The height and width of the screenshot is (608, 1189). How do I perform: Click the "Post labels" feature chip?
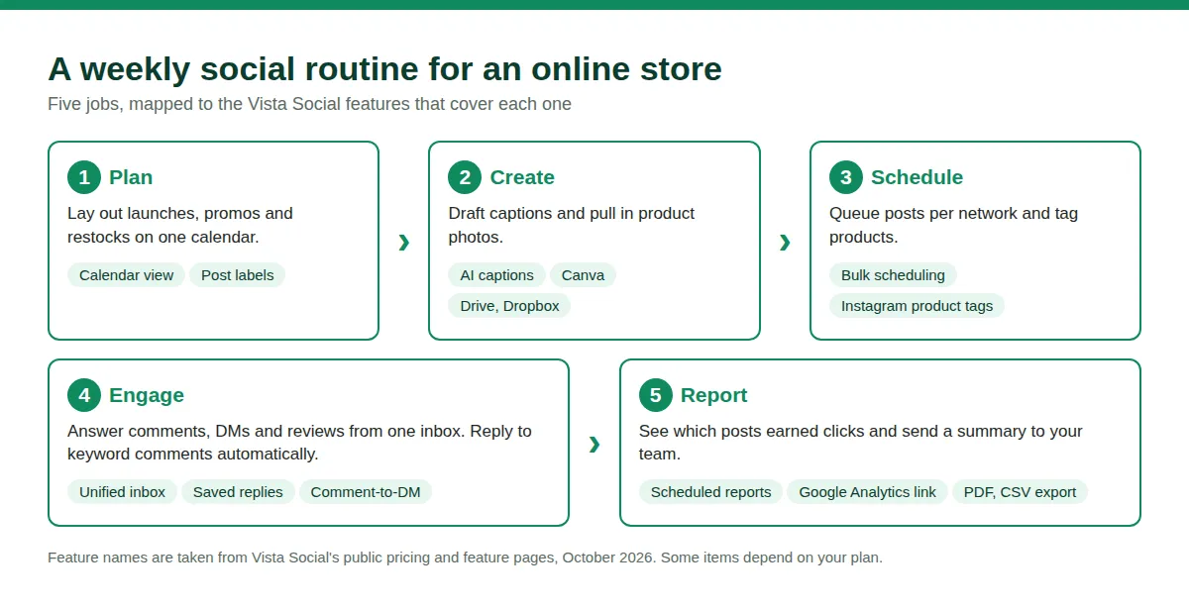tap(237, 275)
